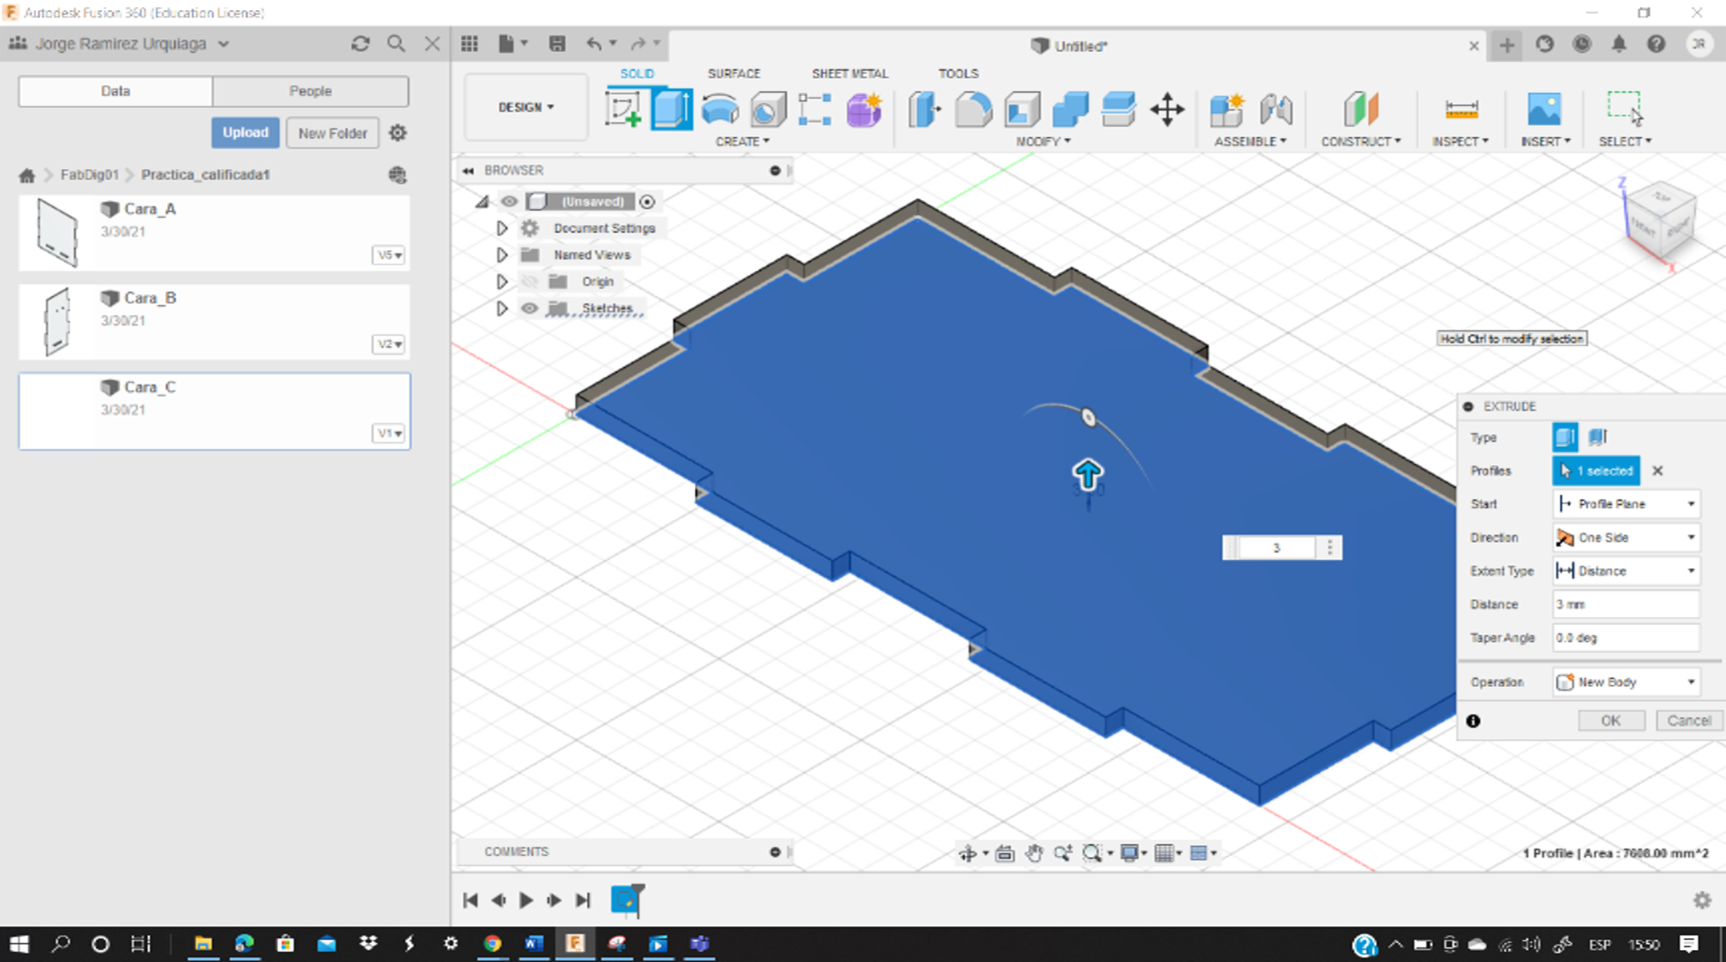Expand the Document Settings tree node
The width and height of the screenshot is (1726, 962).
(502, 228)
